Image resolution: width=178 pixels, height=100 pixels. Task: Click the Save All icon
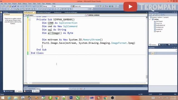pos(15,6)
